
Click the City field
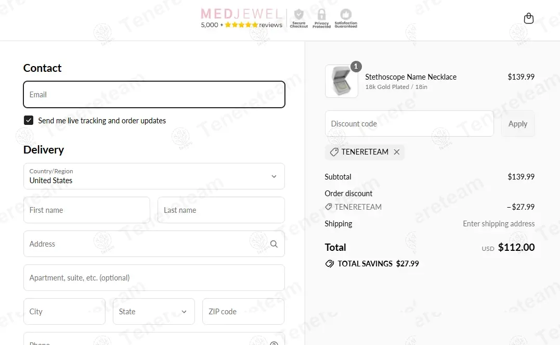pos(64,311)
